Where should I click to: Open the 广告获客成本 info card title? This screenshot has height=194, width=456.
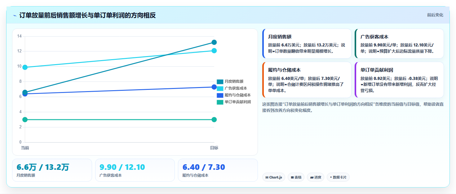374,37
